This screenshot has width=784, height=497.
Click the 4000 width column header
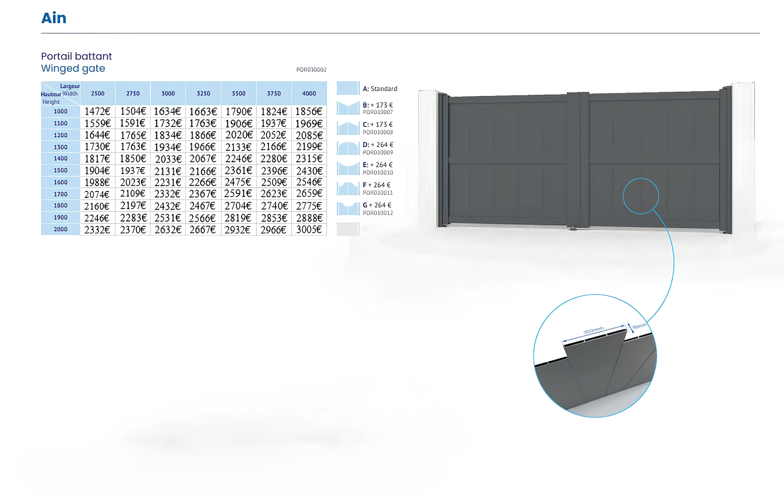(309, 93)
